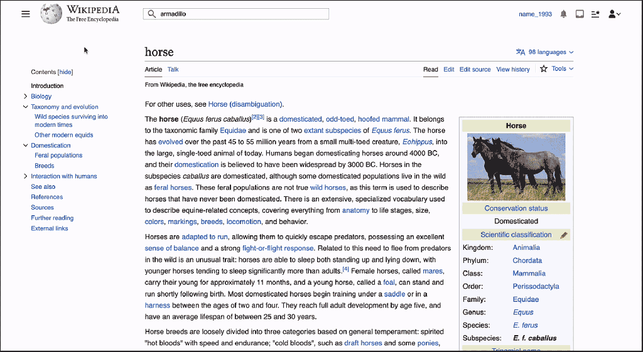
Task: Open the View history tab
Action: 513,70
